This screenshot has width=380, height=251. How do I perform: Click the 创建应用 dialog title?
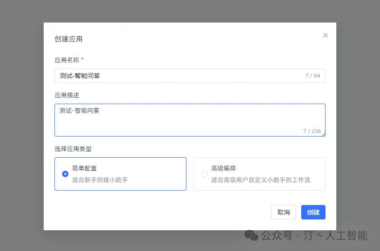(68, 39)
